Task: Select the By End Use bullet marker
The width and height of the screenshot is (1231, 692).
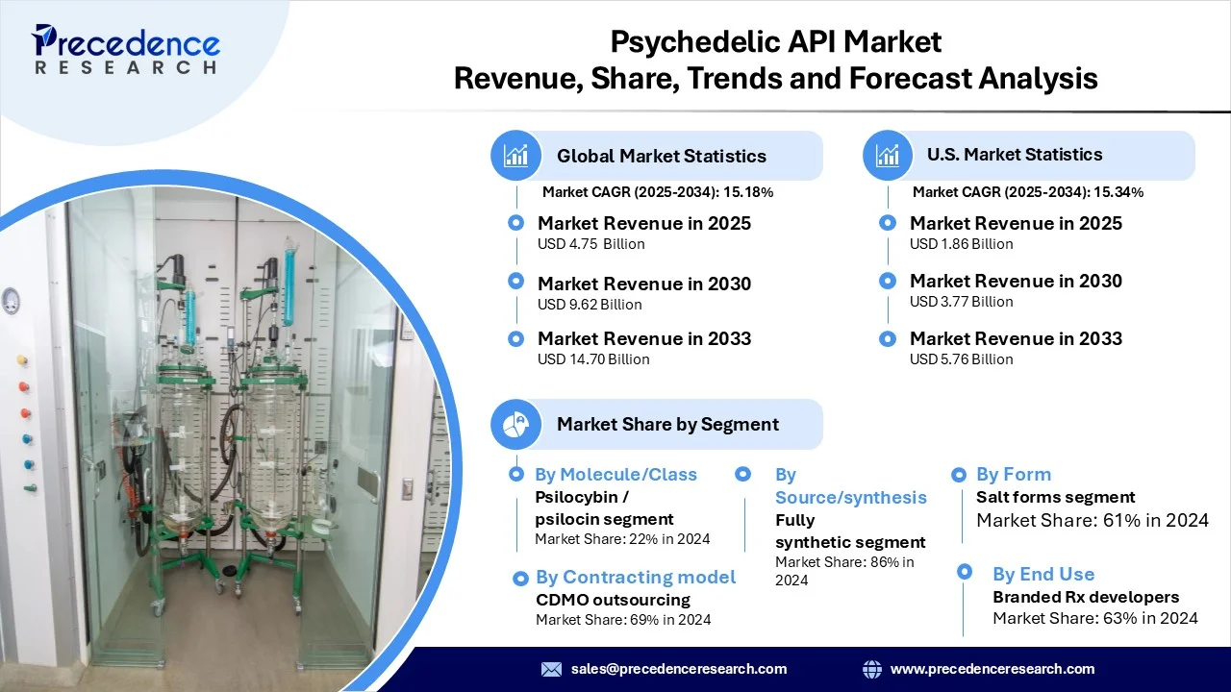Action: click(x=965, y=572)
